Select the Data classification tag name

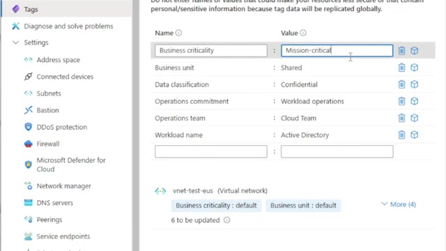tap(182, 84)
